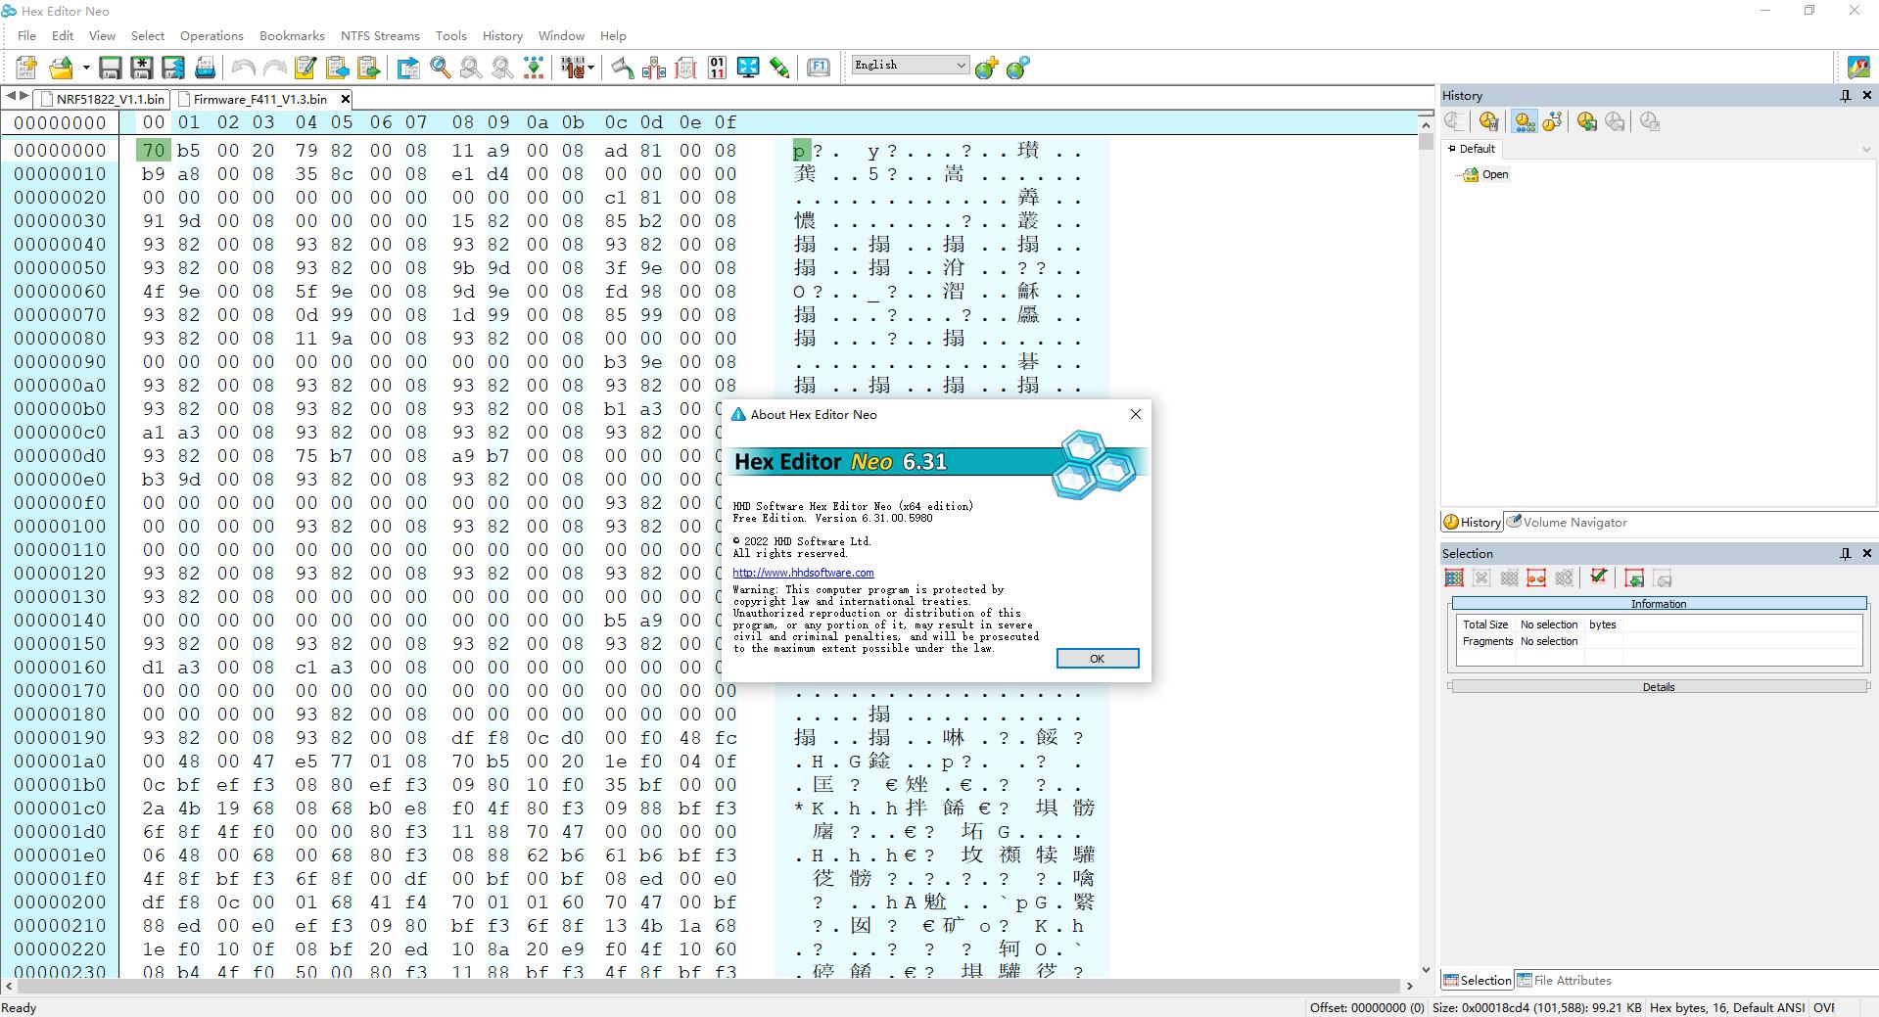The height and width of the screenshot is (1017, 1879).
Task: Click the Print toolbar icon
Action: pyautogui.click(x=205, y=68)
